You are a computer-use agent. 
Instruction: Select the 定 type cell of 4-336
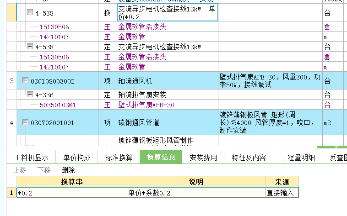(x=107, y=95)
